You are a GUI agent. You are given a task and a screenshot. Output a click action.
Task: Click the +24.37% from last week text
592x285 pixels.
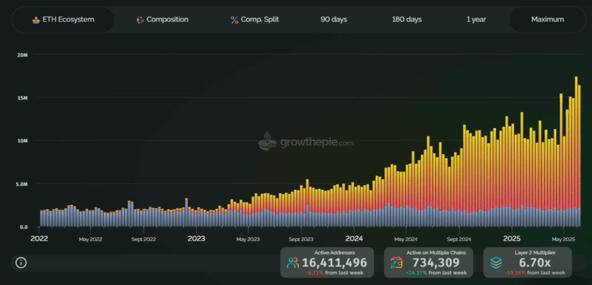pos(436,272)
